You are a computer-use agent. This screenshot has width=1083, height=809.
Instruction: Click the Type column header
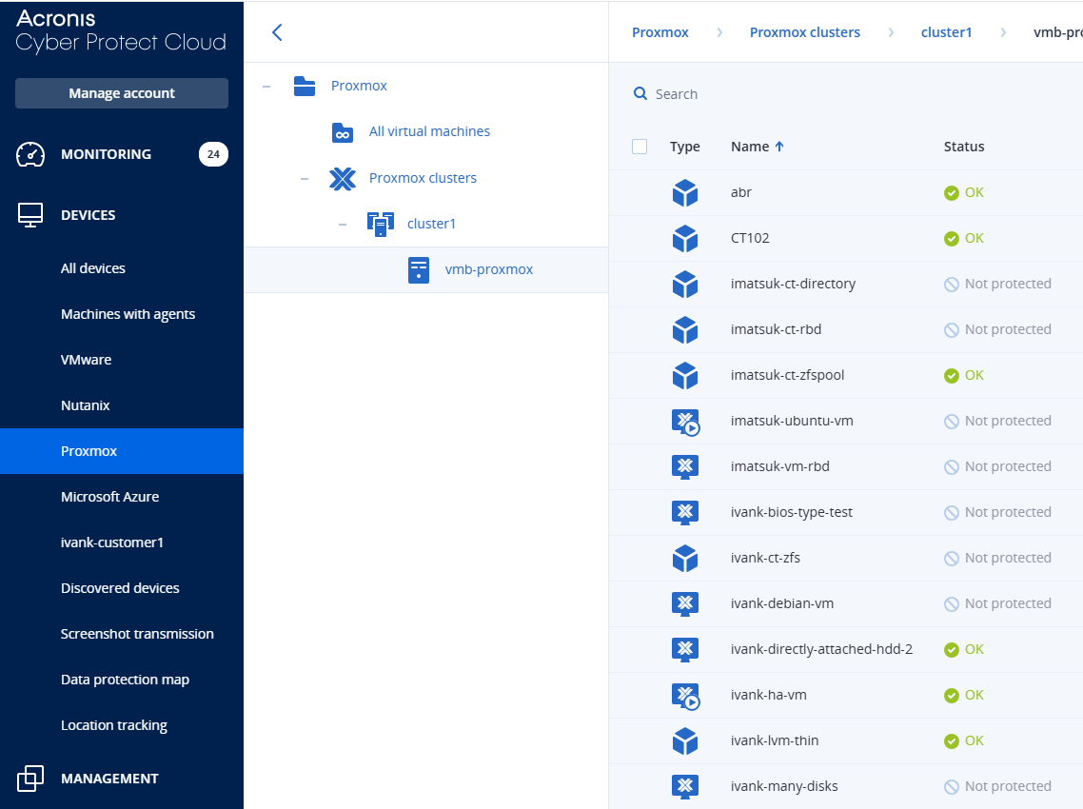(x=685, y=147)
